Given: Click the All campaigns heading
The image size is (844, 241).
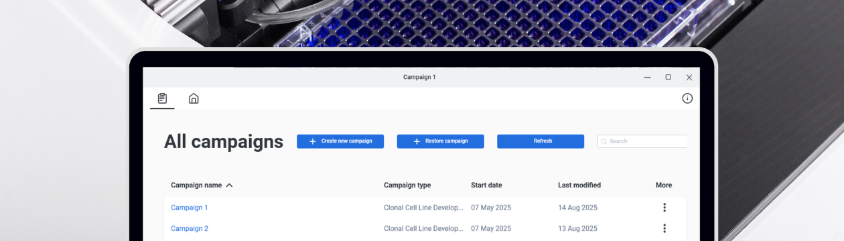Looking at the screenshot, I should pyautogui.click(x=224, y=142).
